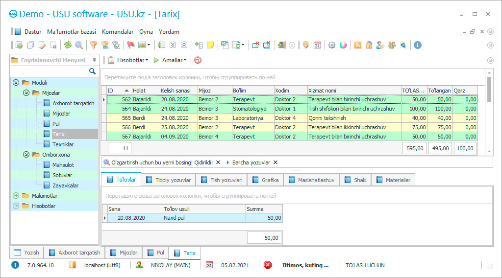Collapse the Mijozlar folder in the tree

pos(26,93)
